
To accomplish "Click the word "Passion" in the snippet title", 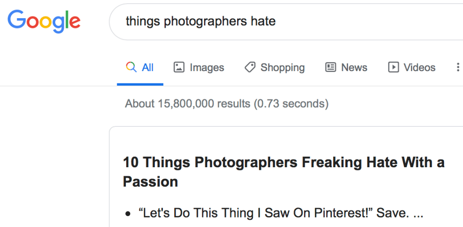I will (150, 182).
